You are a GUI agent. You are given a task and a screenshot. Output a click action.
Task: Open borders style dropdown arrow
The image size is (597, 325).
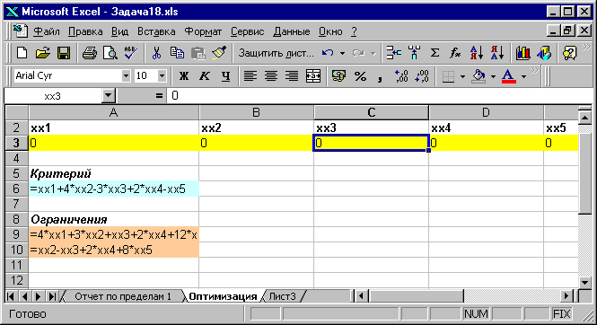(462, 76)
